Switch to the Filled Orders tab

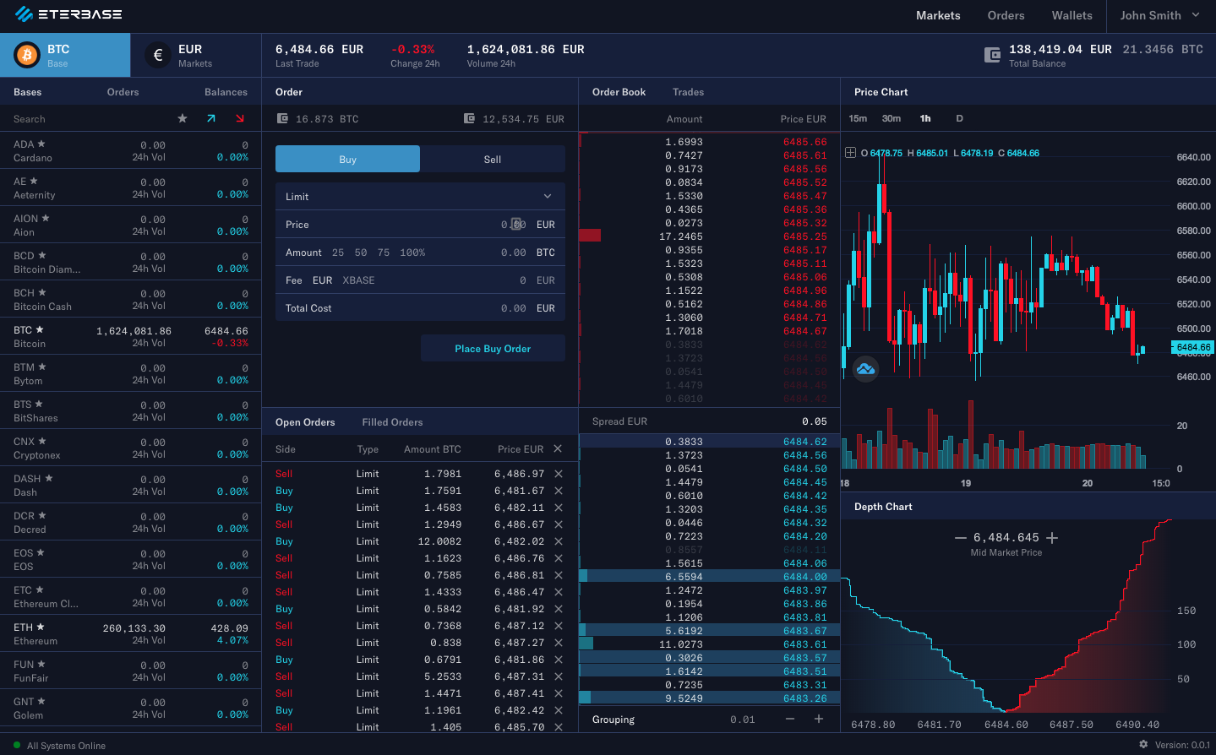(392, 422)
